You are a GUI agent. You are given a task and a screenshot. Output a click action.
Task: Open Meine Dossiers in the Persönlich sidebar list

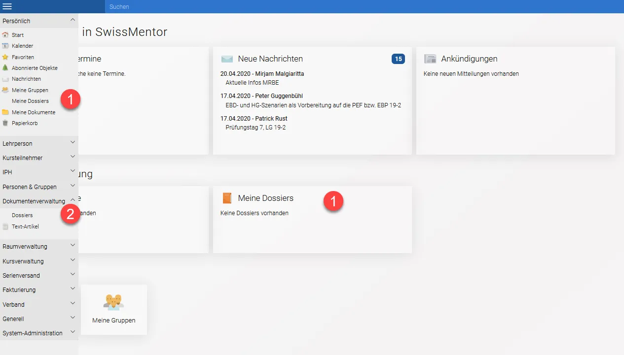(30, 101)
